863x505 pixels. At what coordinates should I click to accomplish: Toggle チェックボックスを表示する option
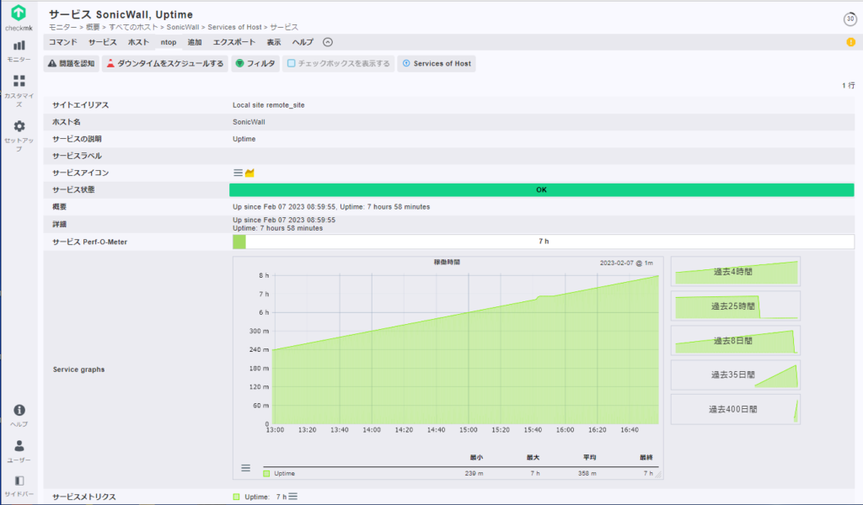click(x=339, y=64)
